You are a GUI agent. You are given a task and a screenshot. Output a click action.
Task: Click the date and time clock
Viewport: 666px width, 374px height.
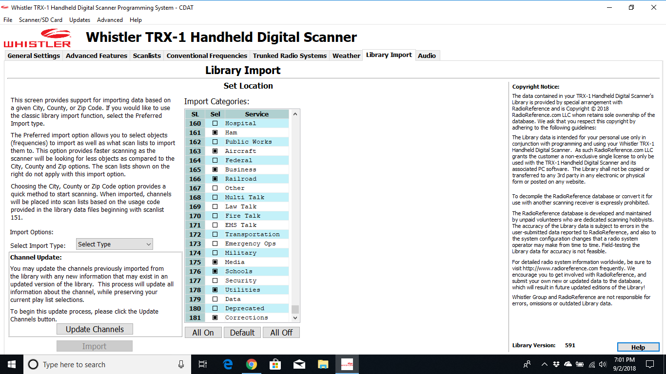(625, 364)
